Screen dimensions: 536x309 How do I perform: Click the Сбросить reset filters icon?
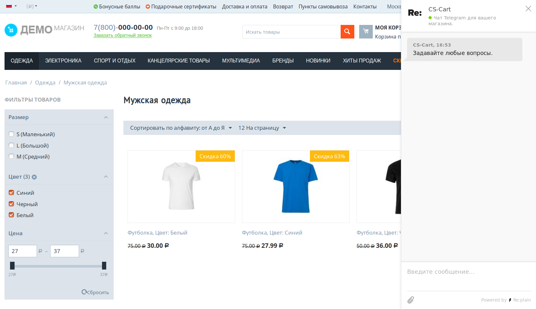(x=84, y=292)
